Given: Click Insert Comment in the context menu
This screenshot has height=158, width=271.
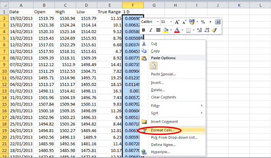Looking at the screenshot, I should tap(164, 122).
